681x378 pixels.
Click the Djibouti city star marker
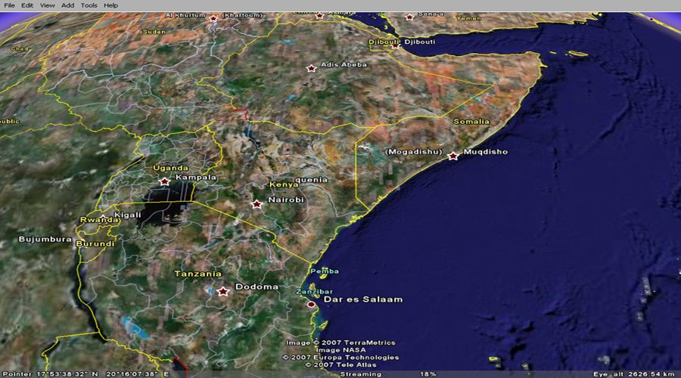(395, 45)
